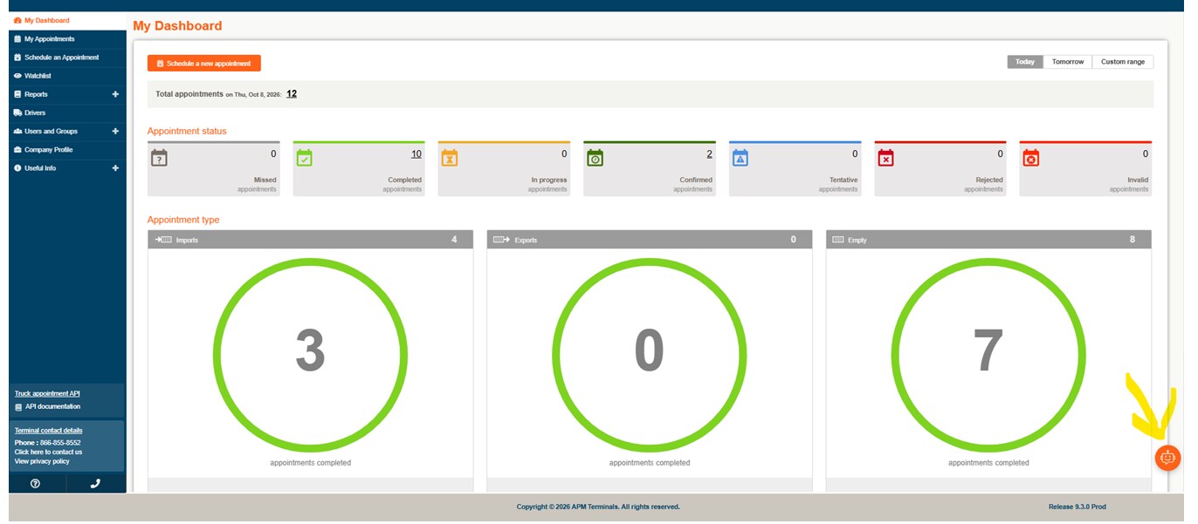
Task: Click the Confirmed appointments count 2
Action: pos(710,154)
